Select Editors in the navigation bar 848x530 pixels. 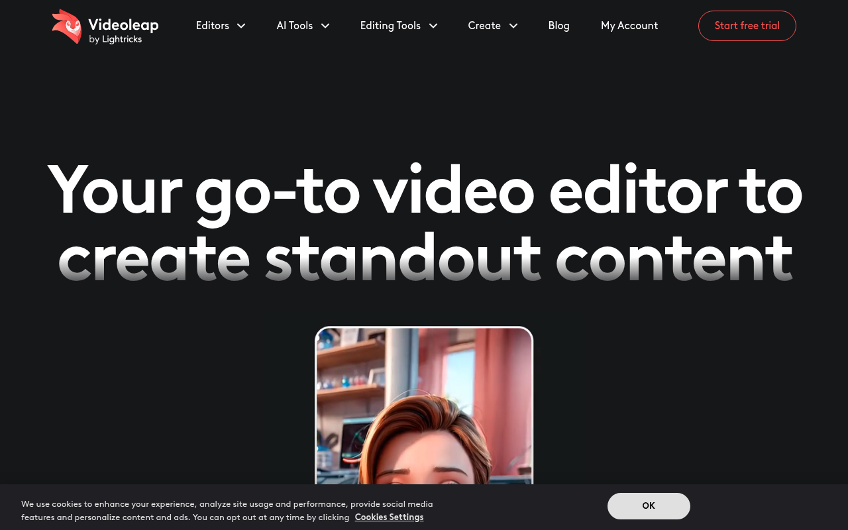[212, 26]
